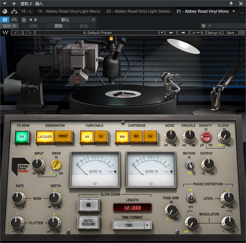
Task: Click stop button in Slow Down section
Action: [89, 205]
